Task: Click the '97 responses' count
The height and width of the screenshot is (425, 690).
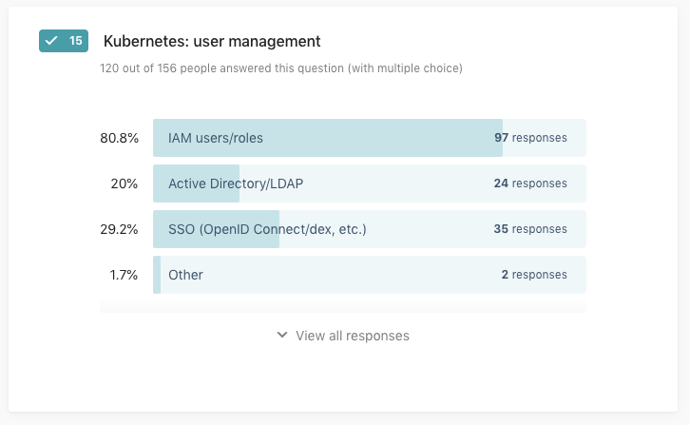Action: [530, 138]
